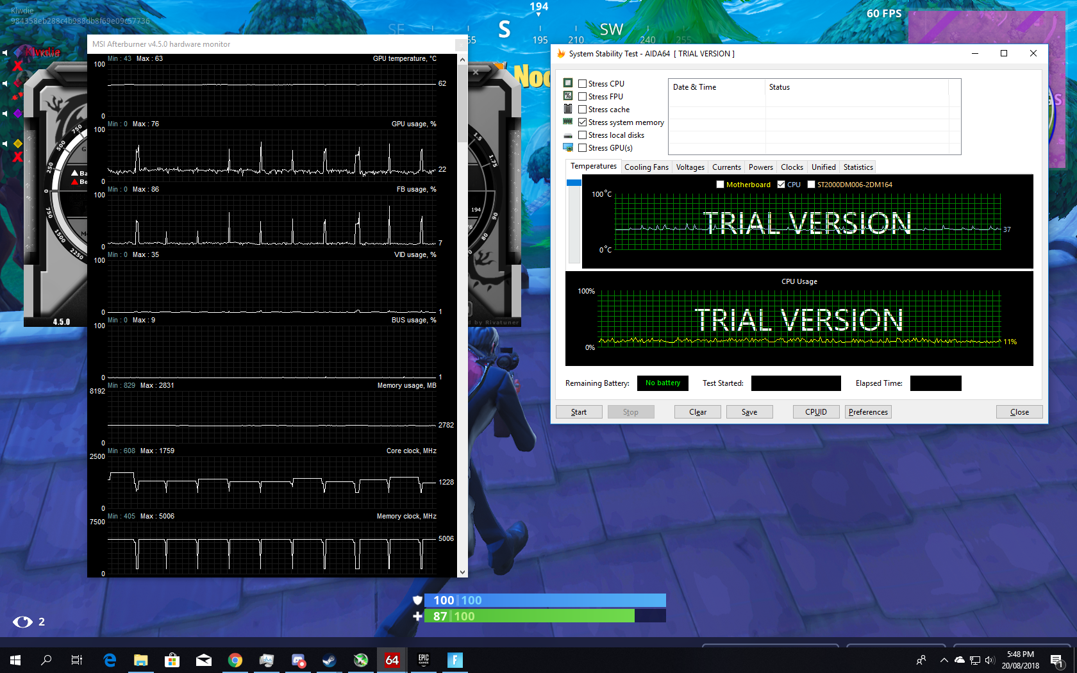Click the blue graph slider left of temperature chart

pyautogui.click(x=574, y=183)
